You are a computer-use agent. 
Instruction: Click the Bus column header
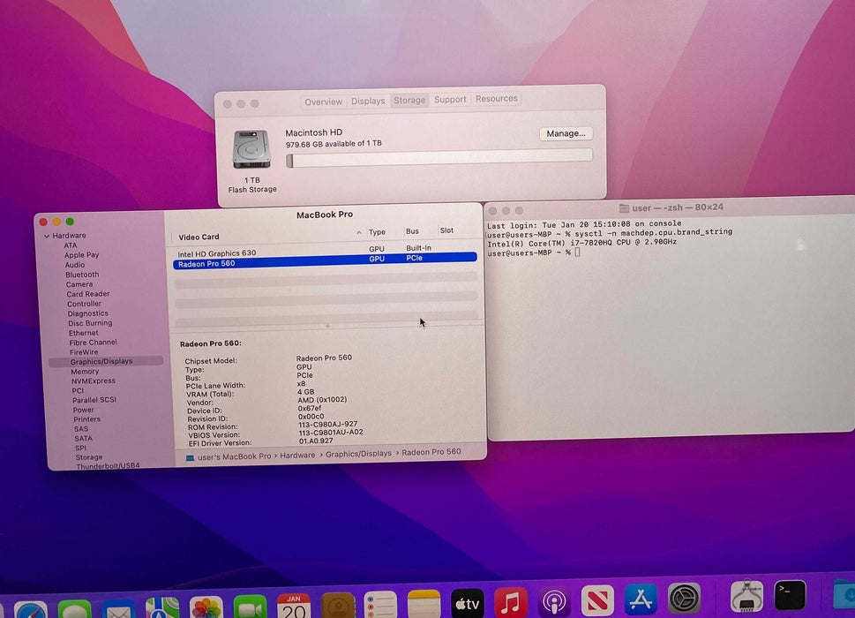click(412, 231)
